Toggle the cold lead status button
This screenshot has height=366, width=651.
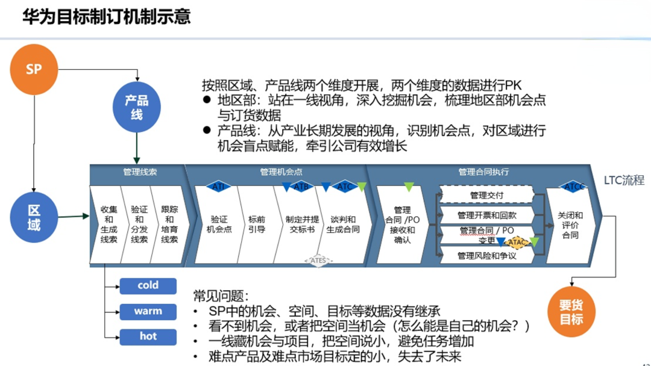pos(147,285)
